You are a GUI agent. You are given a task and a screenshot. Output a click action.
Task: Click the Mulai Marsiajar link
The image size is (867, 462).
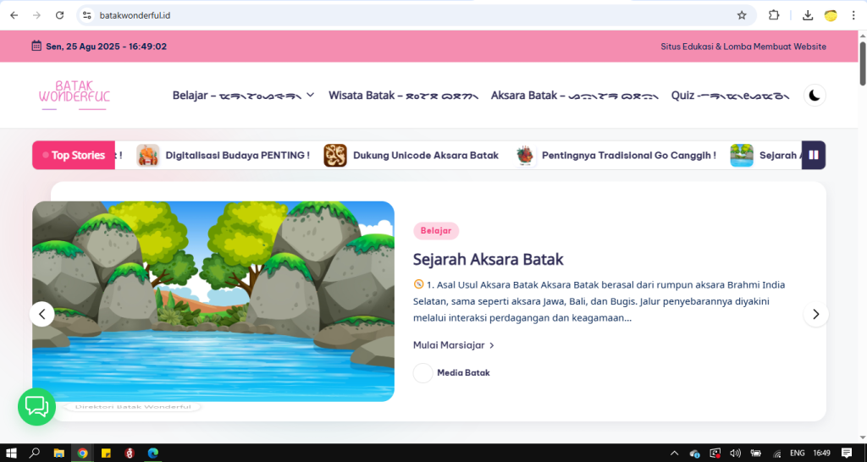(x=453, y=345)
